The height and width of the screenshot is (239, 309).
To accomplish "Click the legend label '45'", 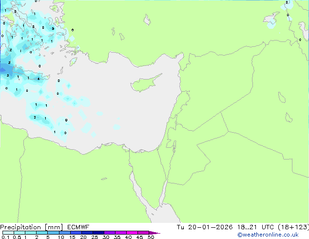I will [139, 237].
